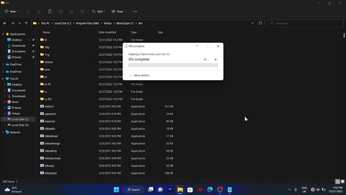Select the blkbatload application
Viewport: 346px width, 195px height.
(51, 136)
